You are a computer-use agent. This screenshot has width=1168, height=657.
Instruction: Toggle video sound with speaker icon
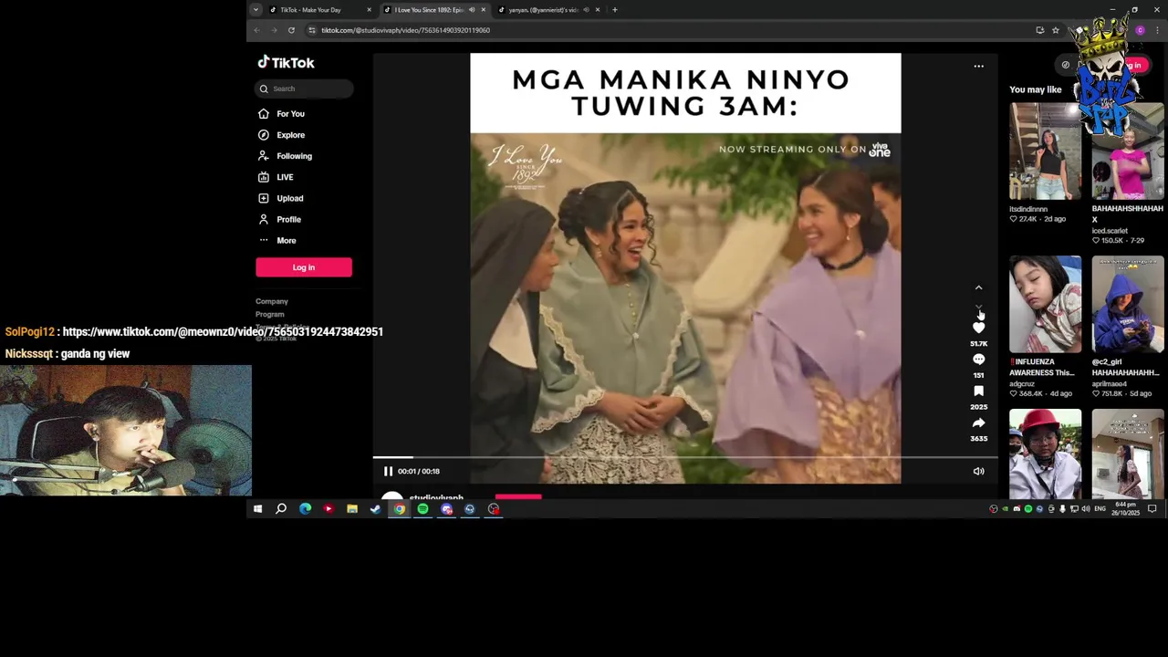click(978, 471)
